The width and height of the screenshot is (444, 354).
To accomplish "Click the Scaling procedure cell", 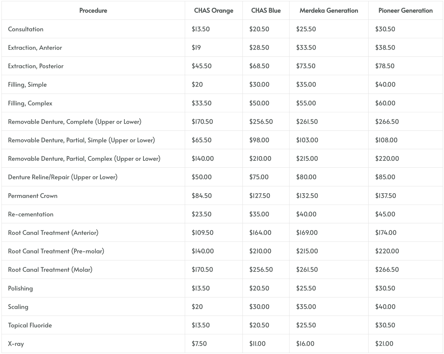I will pyautogui.click(x=18, y=307).
